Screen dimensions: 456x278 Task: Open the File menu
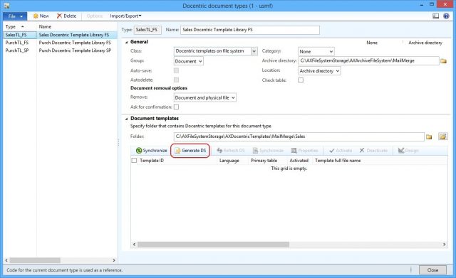pos(15,16)
